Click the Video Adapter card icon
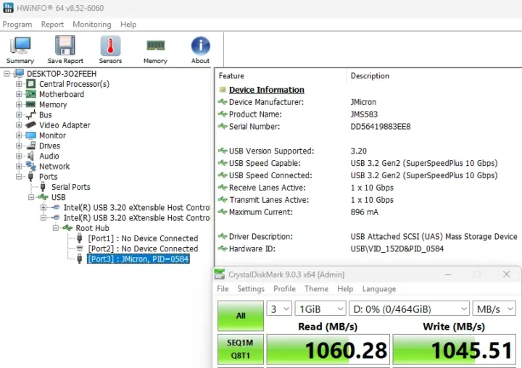The width and height of the screenshot is (522, 368). coord(30,125)
